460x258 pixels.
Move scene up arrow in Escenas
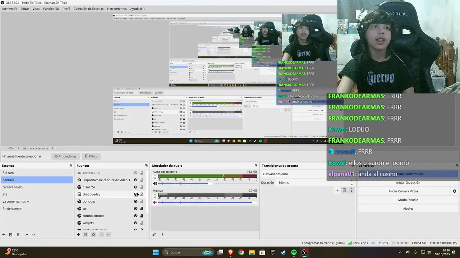pos(27,235)
